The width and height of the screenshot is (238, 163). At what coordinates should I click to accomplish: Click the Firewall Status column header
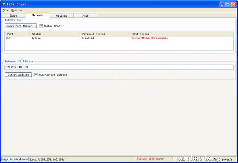point(105,34)
